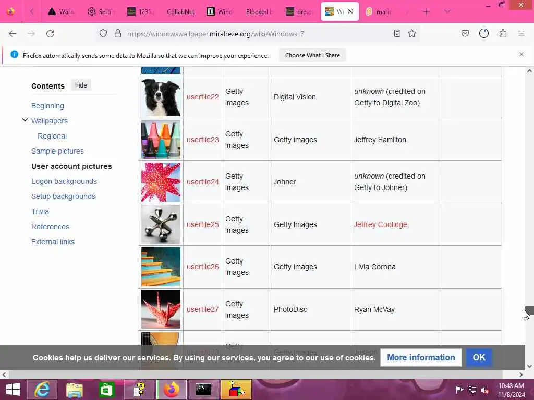
Task: Click the vertical scrollbar down arrow
Action: pyautogui.click(x=529, y=366)
